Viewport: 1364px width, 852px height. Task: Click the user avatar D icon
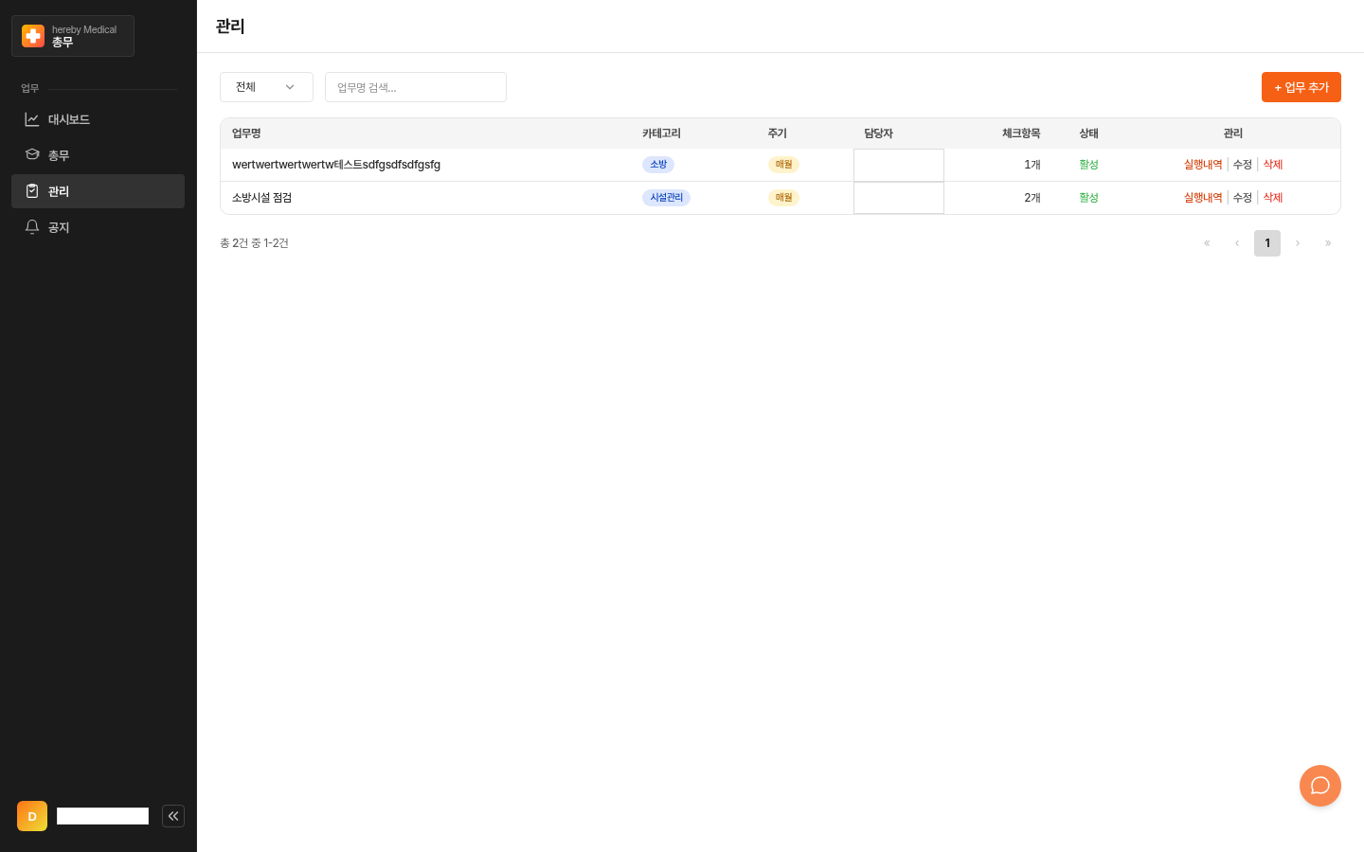pos(32,816)
